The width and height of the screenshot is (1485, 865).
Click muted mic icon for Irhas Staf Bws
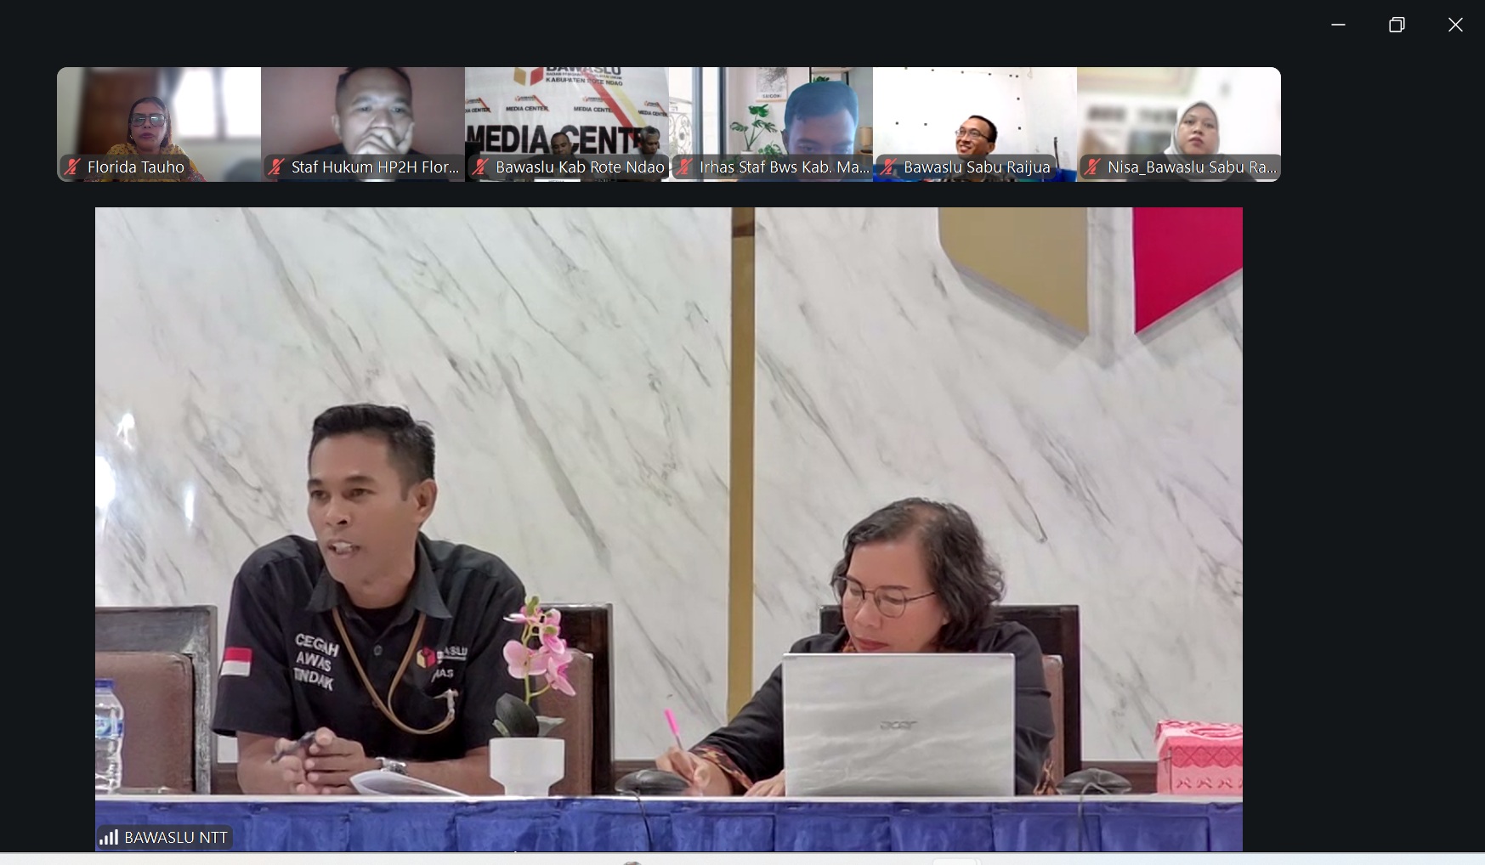tap(684, 167)
